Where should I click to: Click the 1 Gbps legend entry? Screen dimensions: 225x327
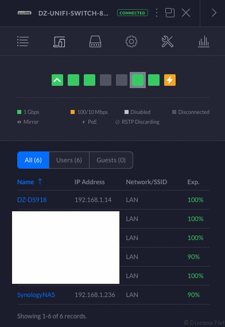[28, 112]
